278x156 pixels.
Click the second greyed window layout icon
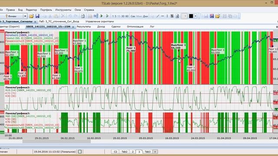(230, 16)
